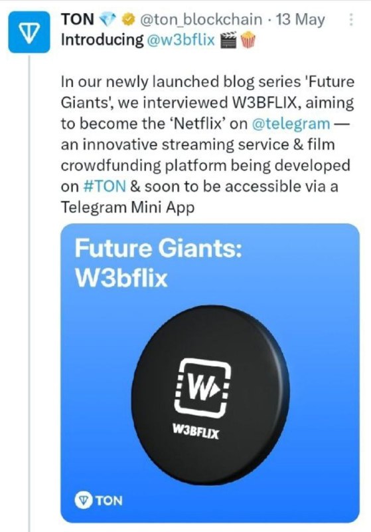Open the 13 May timestamp link

tap(300, 20)
